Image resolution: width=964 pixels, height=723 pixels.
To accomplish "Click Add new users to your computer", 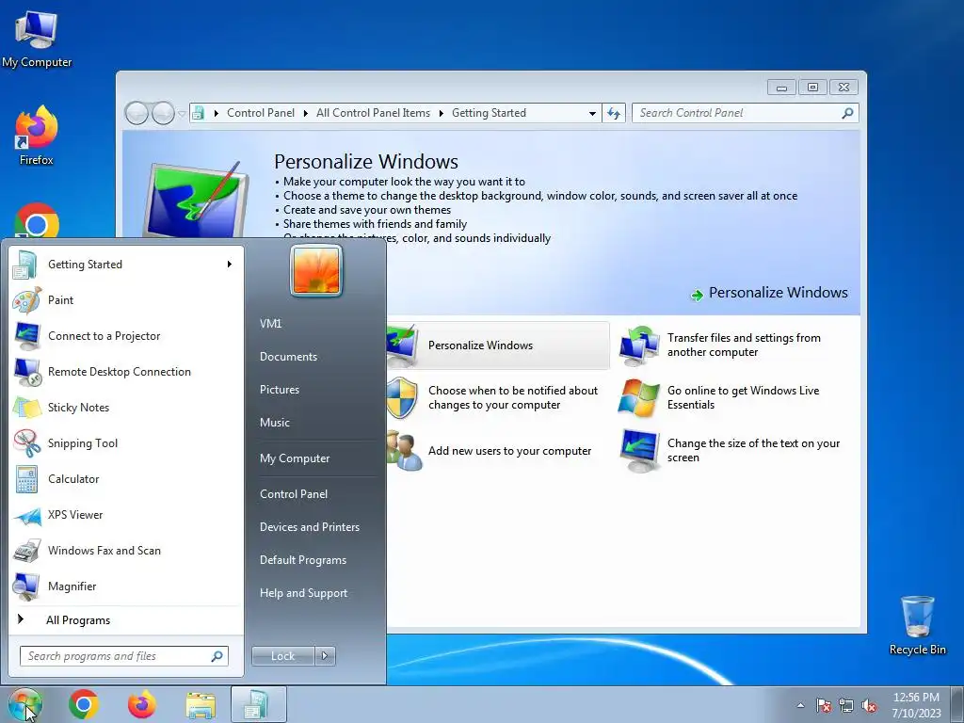I will click(509, 451).
